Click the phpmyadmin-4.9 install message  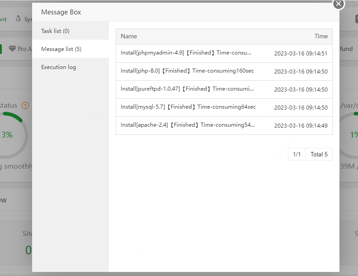click(x=186, y=53)
